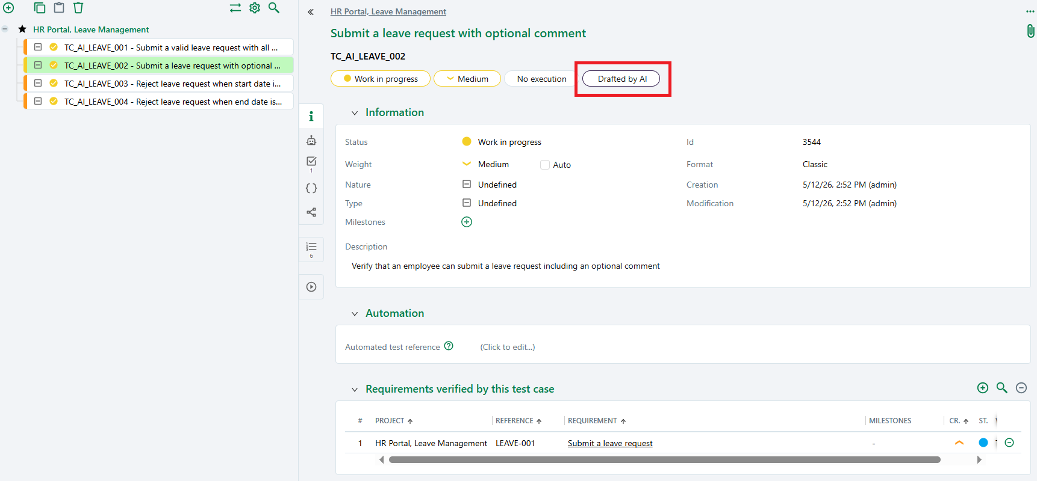Screen dimensions: 1037x481
Task: Toggle the Auto checkbox
Action: point(545,165)
